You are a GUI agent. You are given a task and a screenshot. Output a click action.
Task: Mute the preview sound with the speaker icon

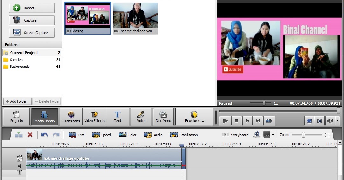[330, 121]
